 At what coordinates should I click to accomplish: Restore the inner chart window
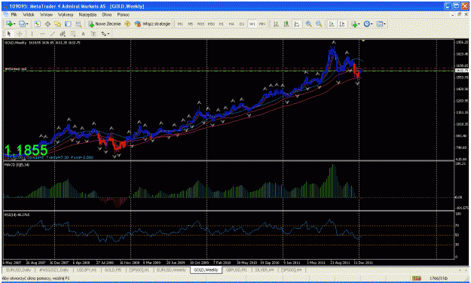[x=460, y=14]
